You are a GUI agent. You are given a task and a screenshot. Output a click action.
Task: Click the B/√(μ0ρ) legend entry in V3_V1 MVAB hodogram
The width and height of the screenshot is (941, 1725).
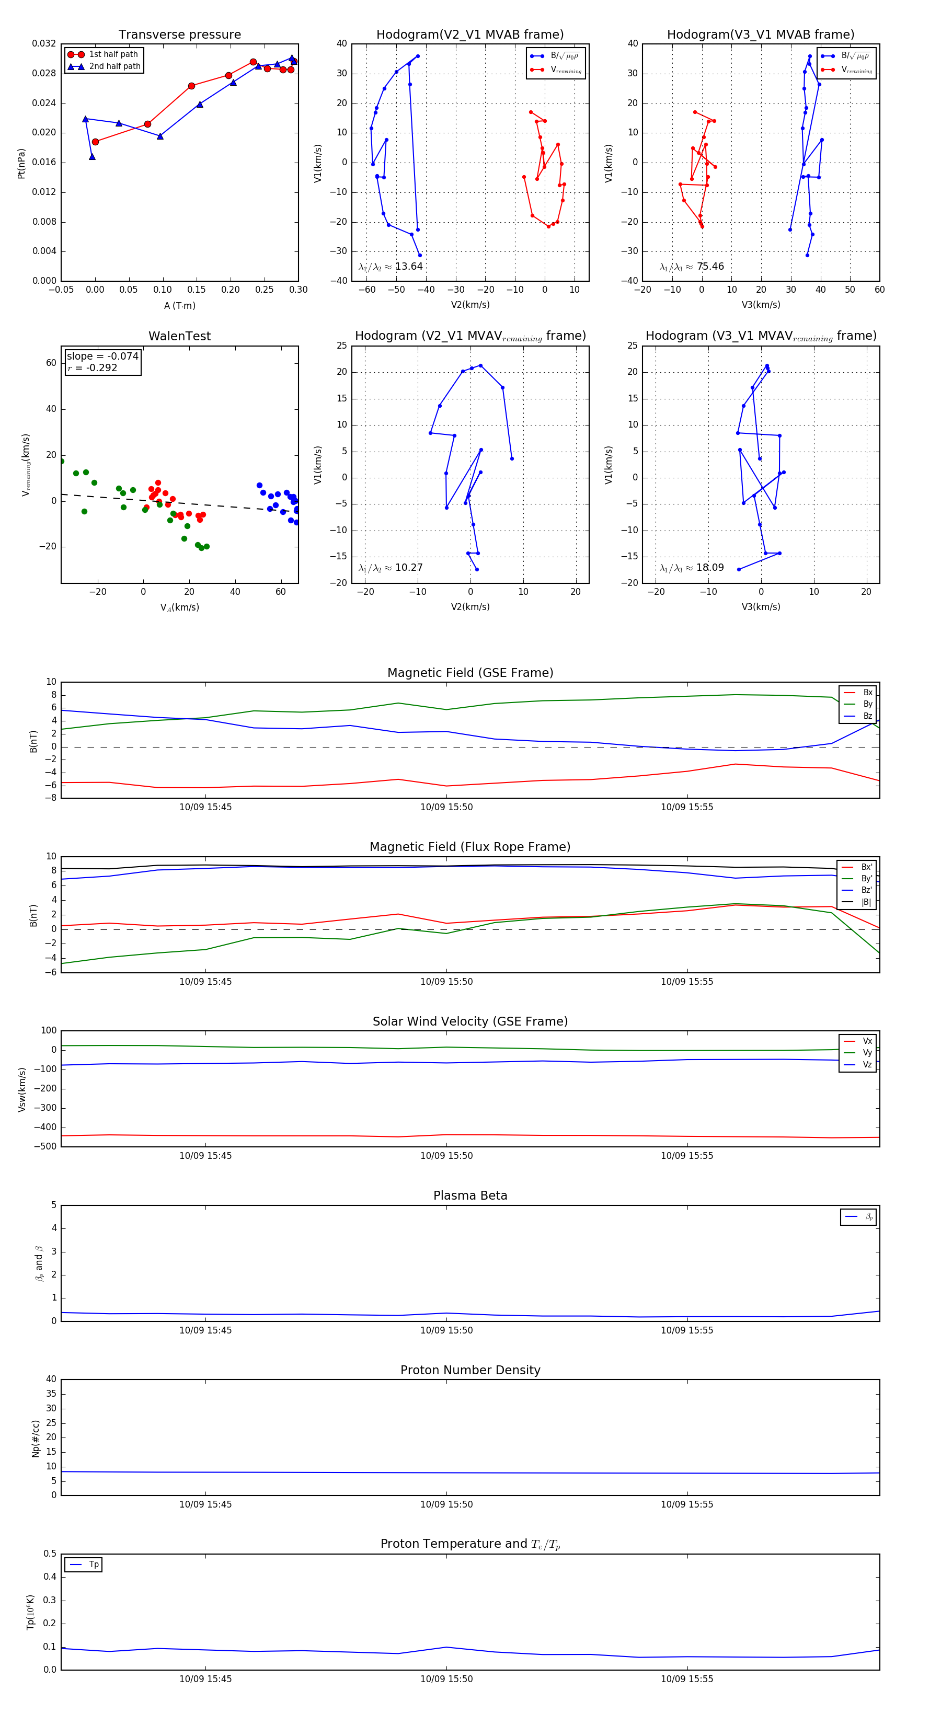[845, 55]
